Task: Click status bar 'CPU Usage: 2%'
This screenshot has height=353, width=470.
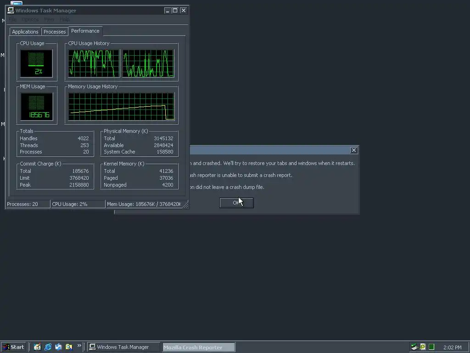Action: 78,204
